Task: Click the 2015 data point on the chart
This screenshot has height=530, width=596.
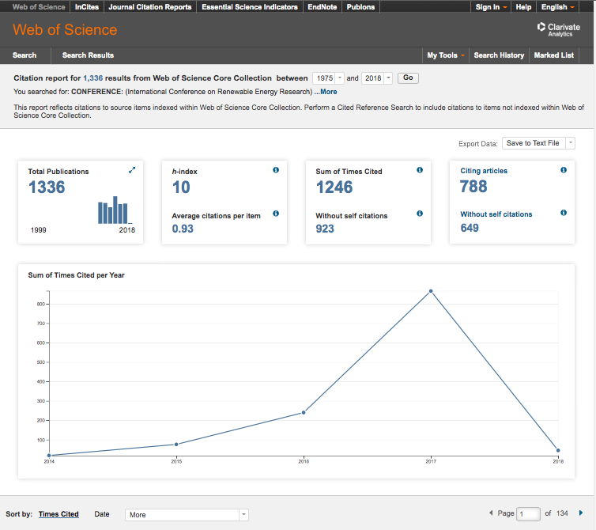Action: (x=176, y=445)
